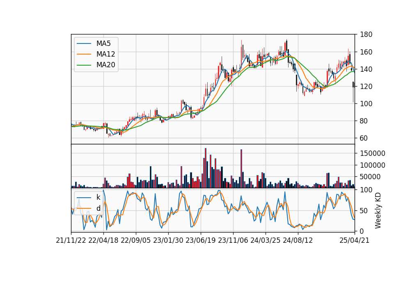Click the 50000 volume axis label

tap(370, 177)
